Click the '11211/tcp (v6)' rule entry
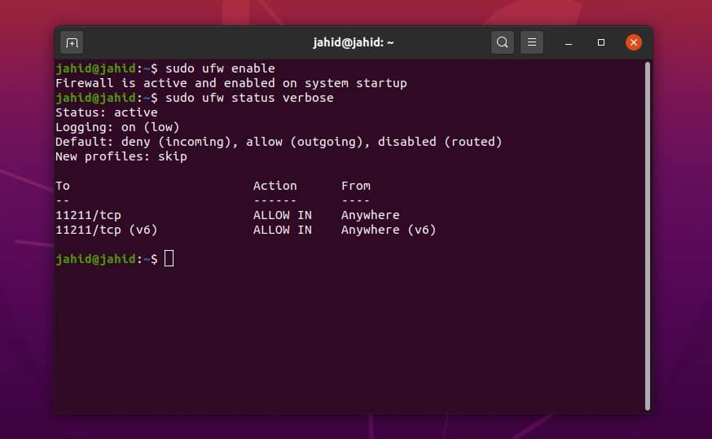This screenshot has width=712, height=439. [106, 230]
